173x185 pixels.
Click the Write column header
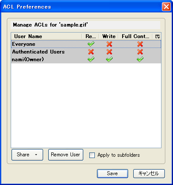point(109,36)
